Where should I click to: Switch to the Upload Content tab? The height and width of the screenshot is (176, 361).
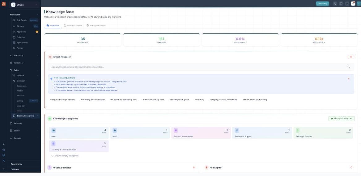[73, 26]
